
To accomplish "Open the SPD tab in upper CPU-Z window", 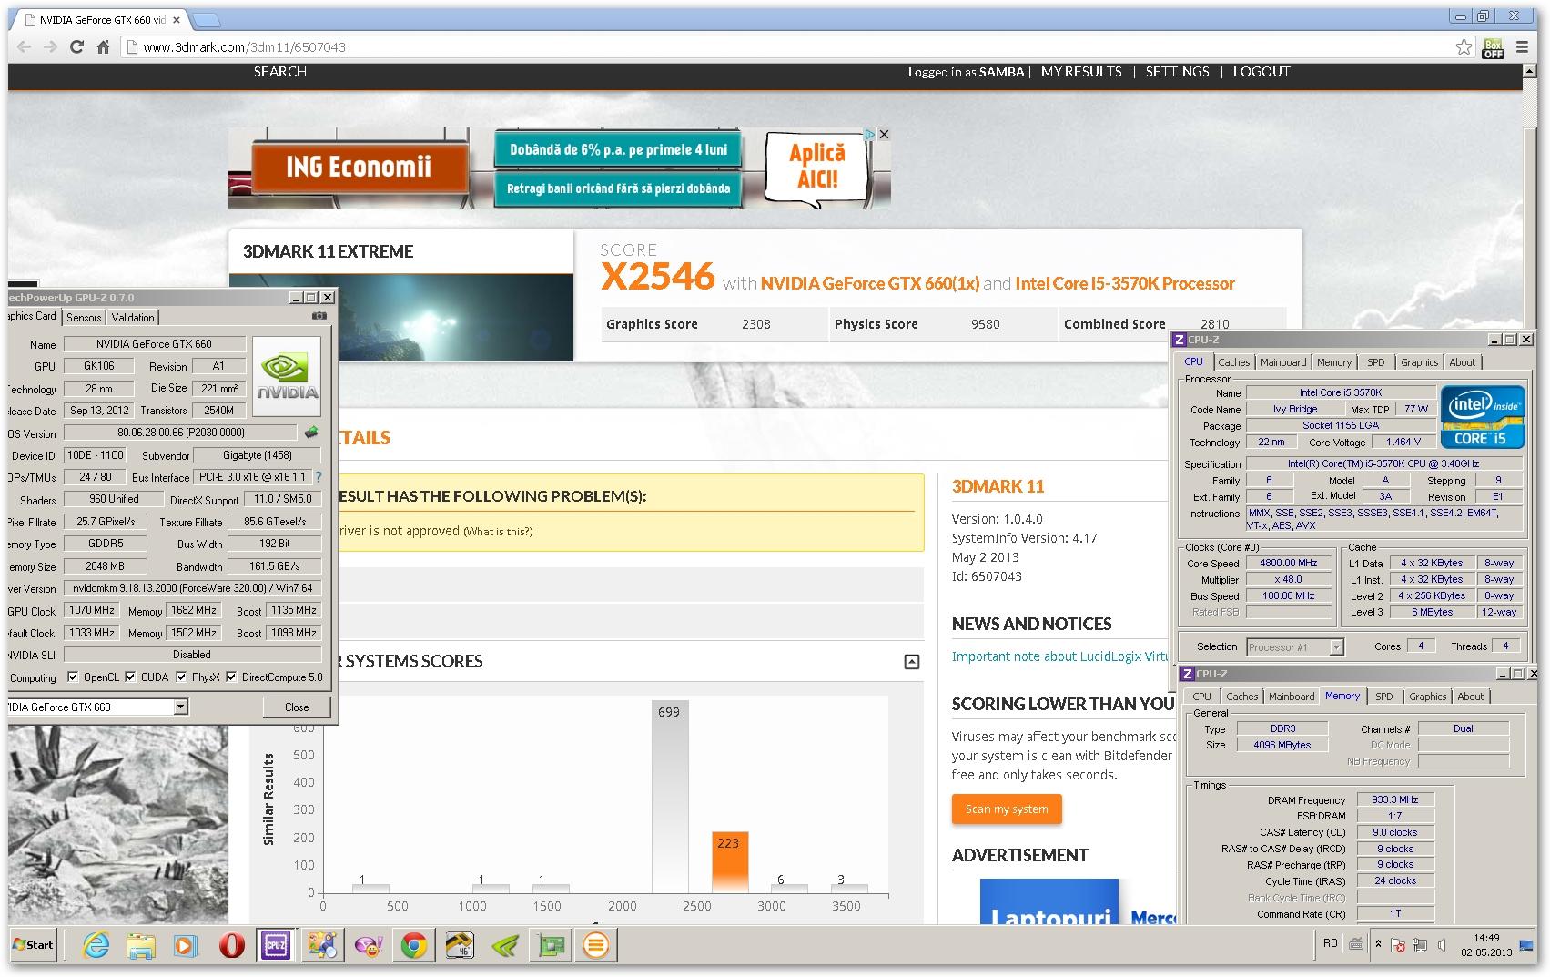I will 1376,362.
